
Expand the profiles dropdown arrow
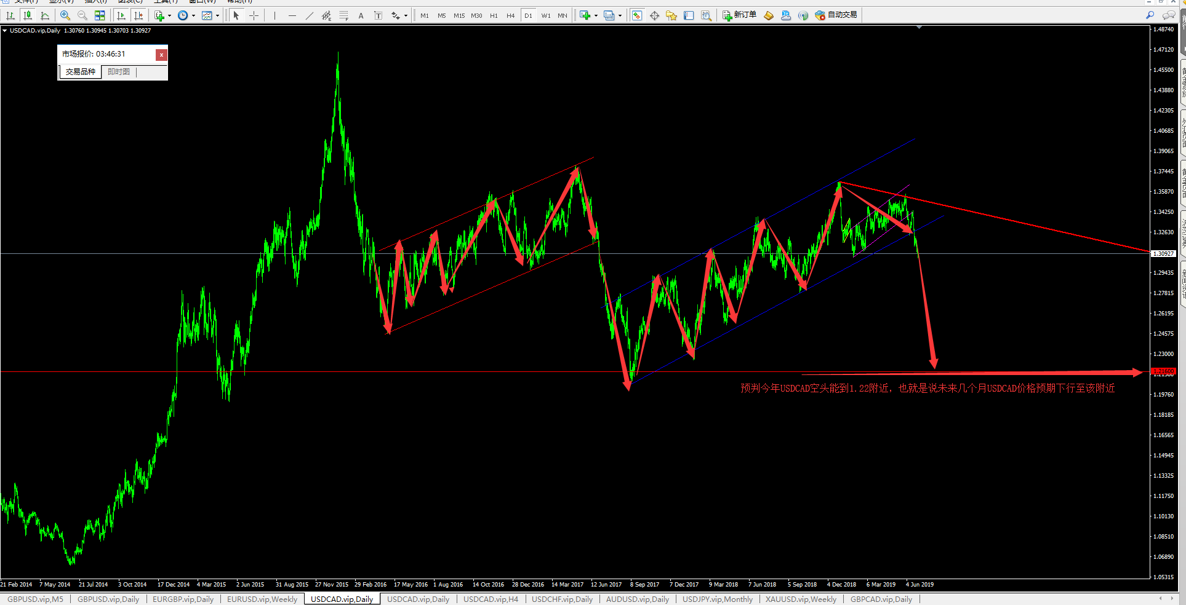coord(620,15)
